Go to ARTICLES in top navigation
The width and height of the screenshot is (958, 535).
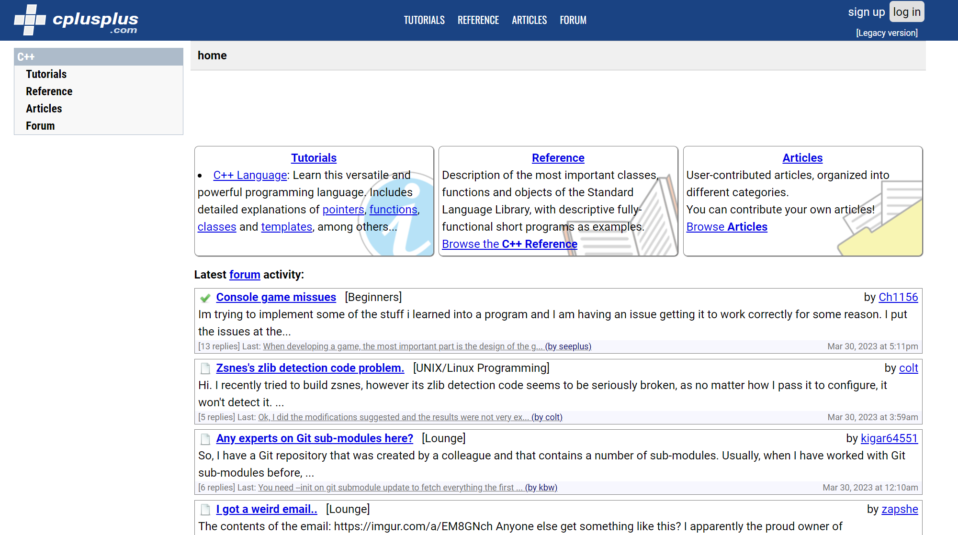point(529,20)
